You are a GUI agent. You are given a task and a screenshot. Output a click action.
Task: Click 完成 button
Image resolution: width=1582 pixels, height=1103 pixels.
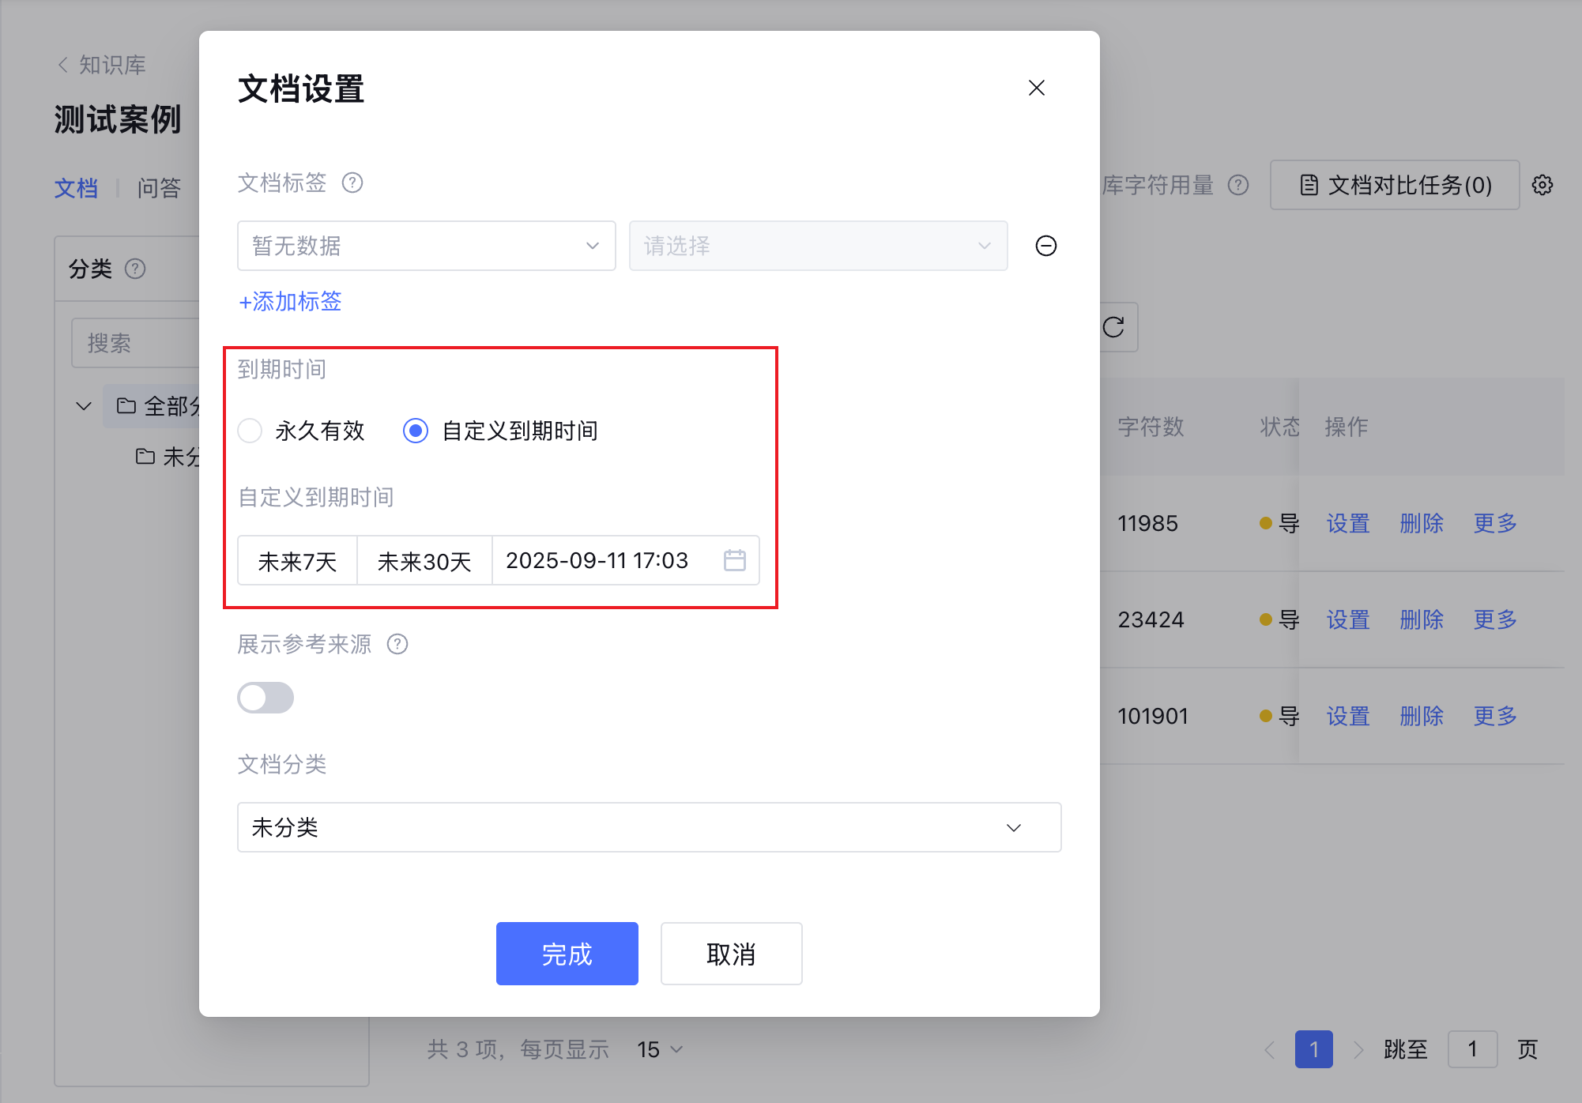coord(567,954)
